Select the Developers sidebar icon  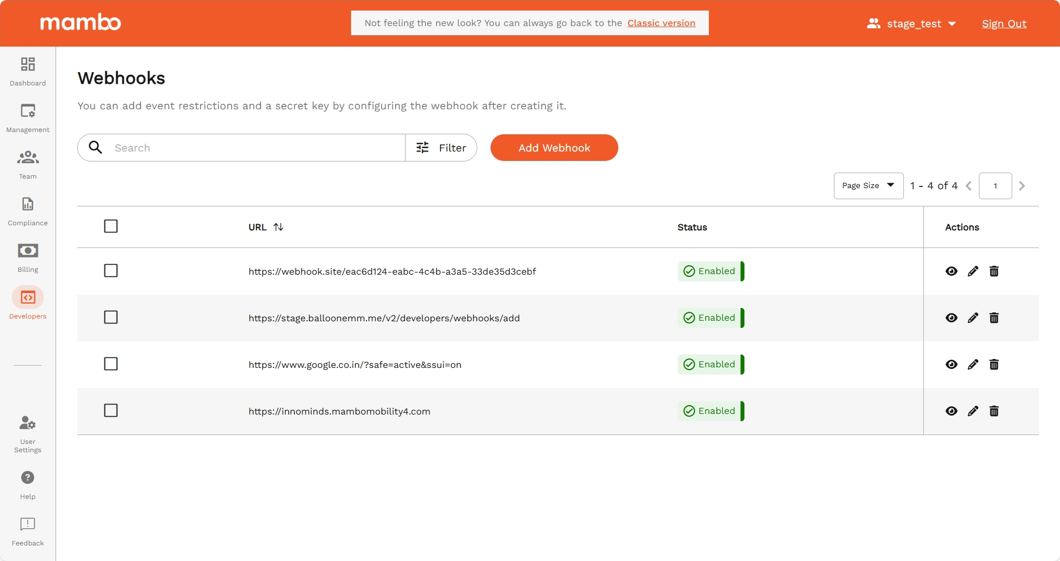click(27, 302)
